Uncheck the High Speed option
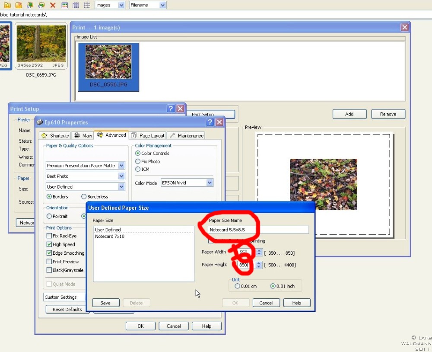This screenshot has width=432, height=352. (x=49, y=245)
